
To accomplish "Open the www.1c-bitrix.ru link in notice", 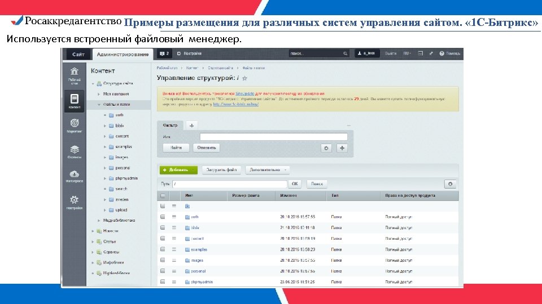I will pos(236,104).
